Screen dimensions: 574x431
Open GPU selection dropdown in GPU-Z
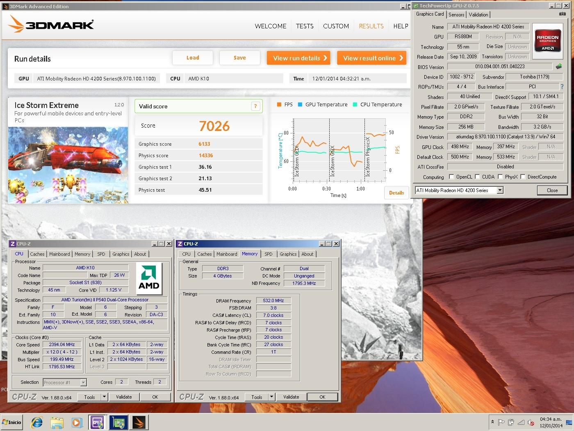pyautogui.click(x=500, y=190)
